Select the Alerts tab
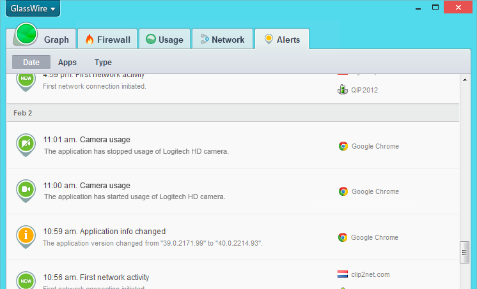This screenshot has height=289, width=477. [x=282, y=39]
